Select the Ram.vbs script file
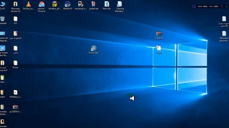This screenshot has width=229, height=128. (107, 5)
